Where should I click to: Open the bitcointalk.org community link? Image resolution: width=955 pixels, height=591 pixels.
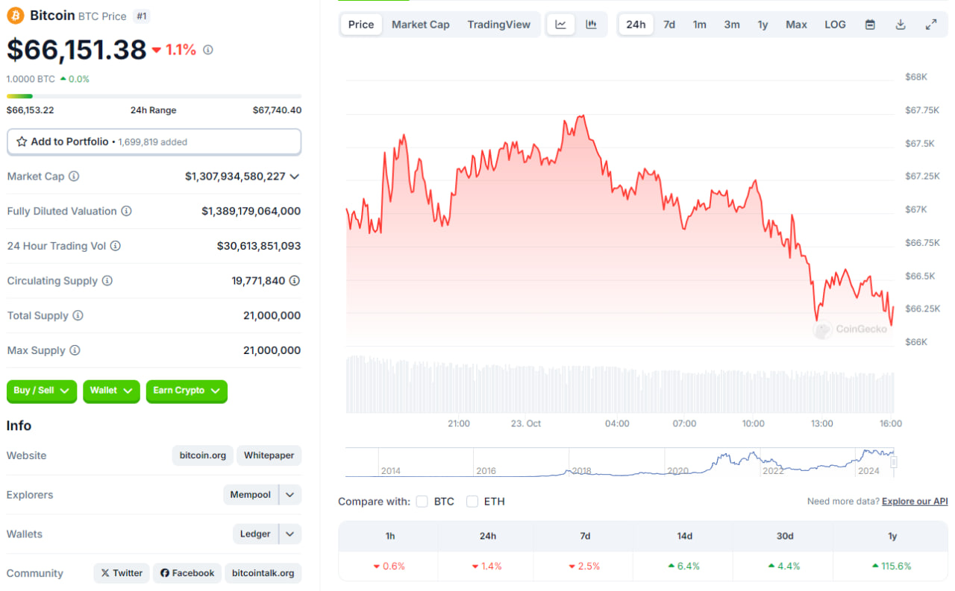pos(263,573)
